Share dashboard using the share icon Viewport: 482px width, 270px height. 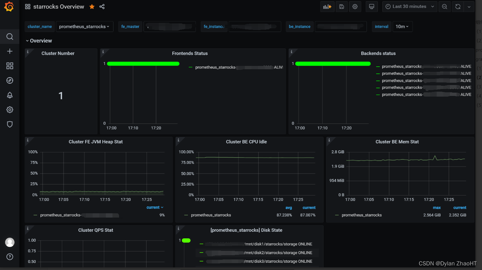pyautogui.click(x=102, y=7)
